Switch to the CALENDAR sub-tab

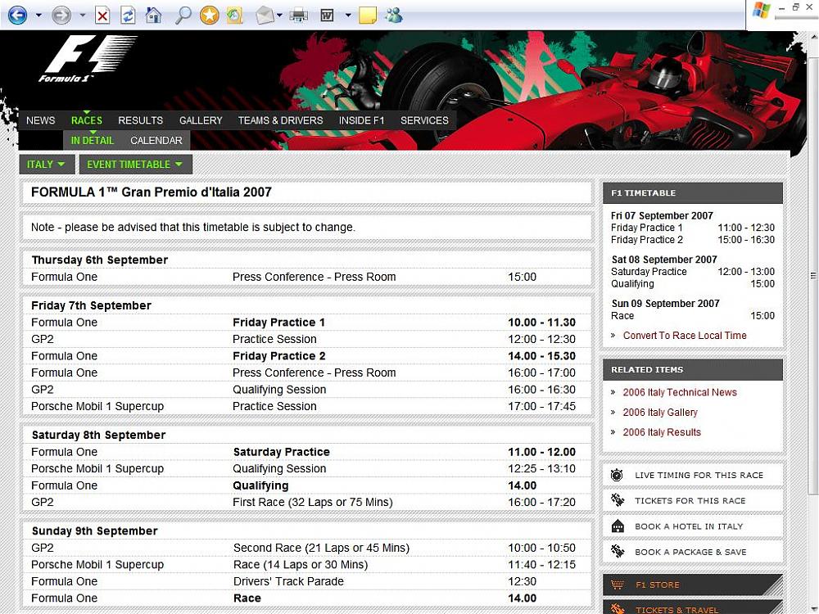click(156, 141)
